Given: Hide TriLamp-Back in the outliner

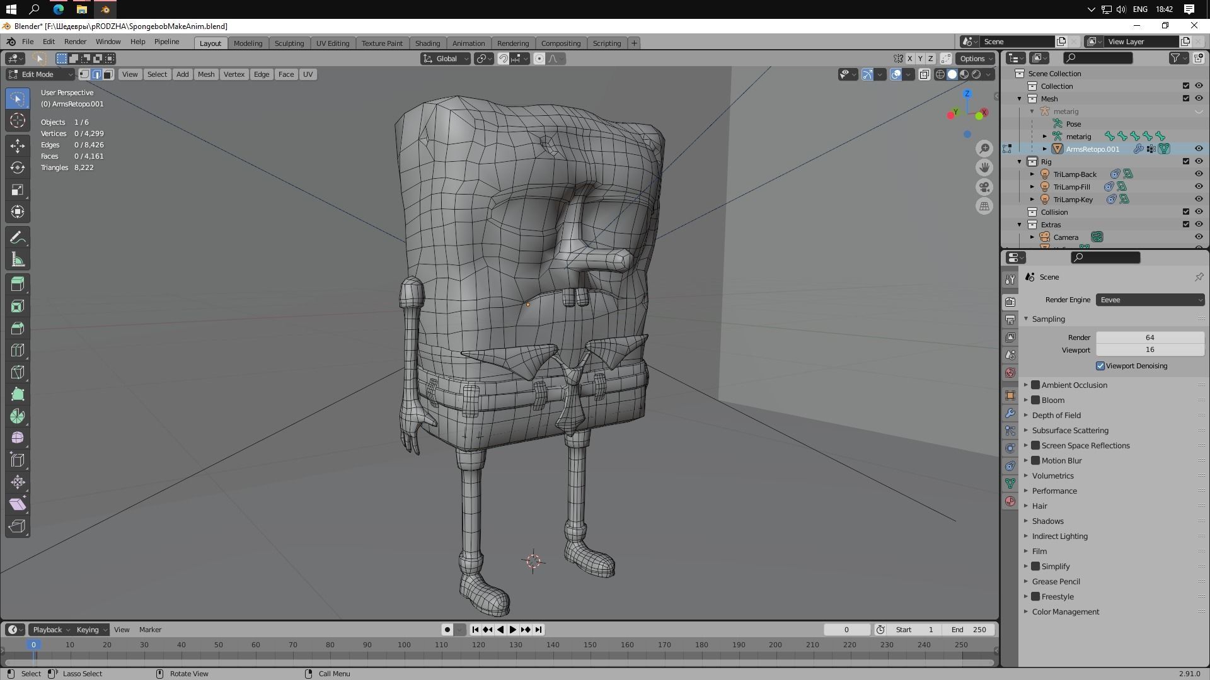Looking at the screenshot, I should pos(1199,174).
